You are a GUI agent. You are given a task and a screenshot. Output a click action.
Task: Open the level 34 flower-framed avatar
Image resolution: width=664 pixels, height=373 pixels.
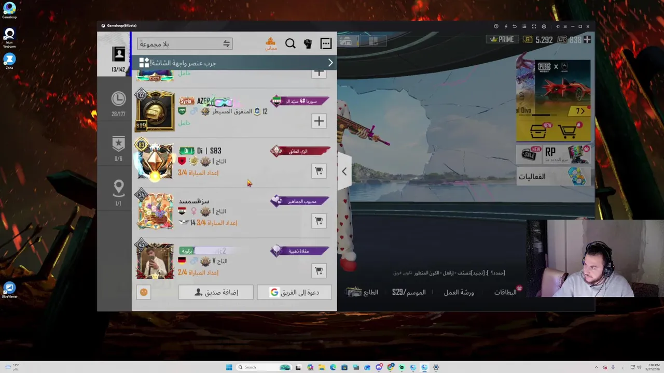click(155, 210)
